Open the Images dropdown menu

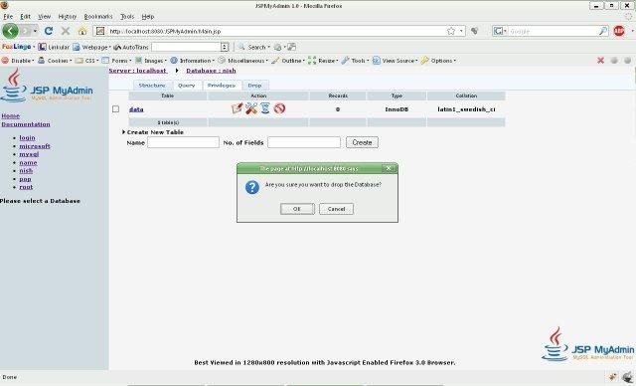(x=151, y=61)
